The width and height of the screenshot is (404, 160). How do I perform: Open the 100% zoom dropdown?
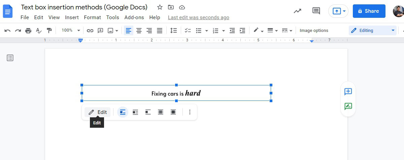70,31
